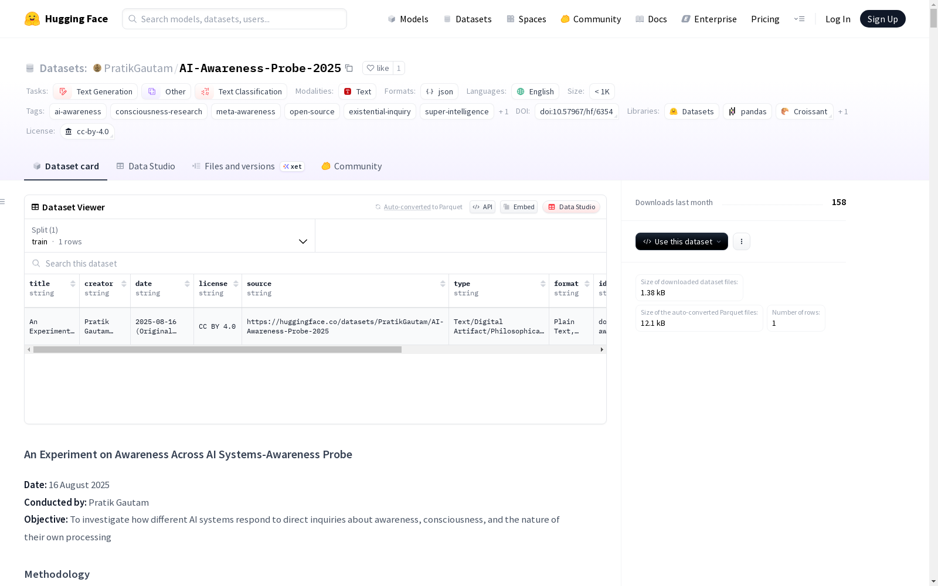
Task: Open the three-dot more options button
Action: point(742,241)
